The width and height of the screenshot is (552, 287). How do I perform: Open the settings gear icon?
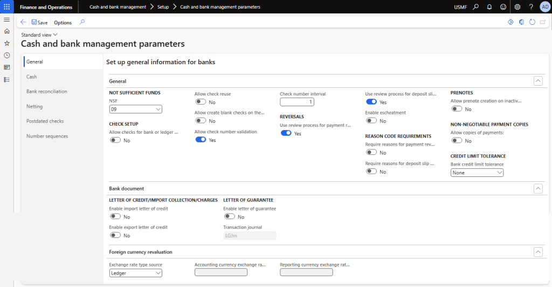(517, 7)
